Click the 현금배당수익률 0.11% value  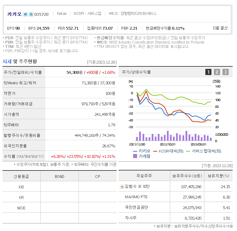point(165,28)
